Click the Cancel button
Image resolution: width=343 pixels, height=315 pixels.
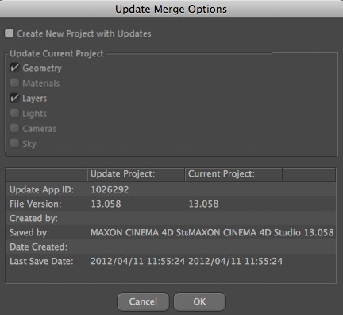pyautogui.click(x=143, y=301)
